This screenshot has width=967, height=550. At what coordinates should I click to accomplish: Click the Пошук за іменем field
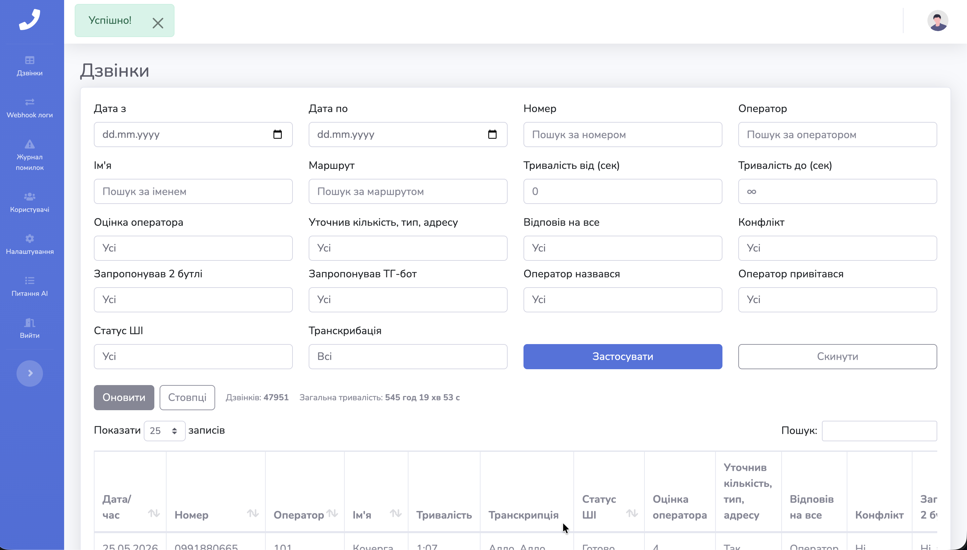(x=193, y=191)
